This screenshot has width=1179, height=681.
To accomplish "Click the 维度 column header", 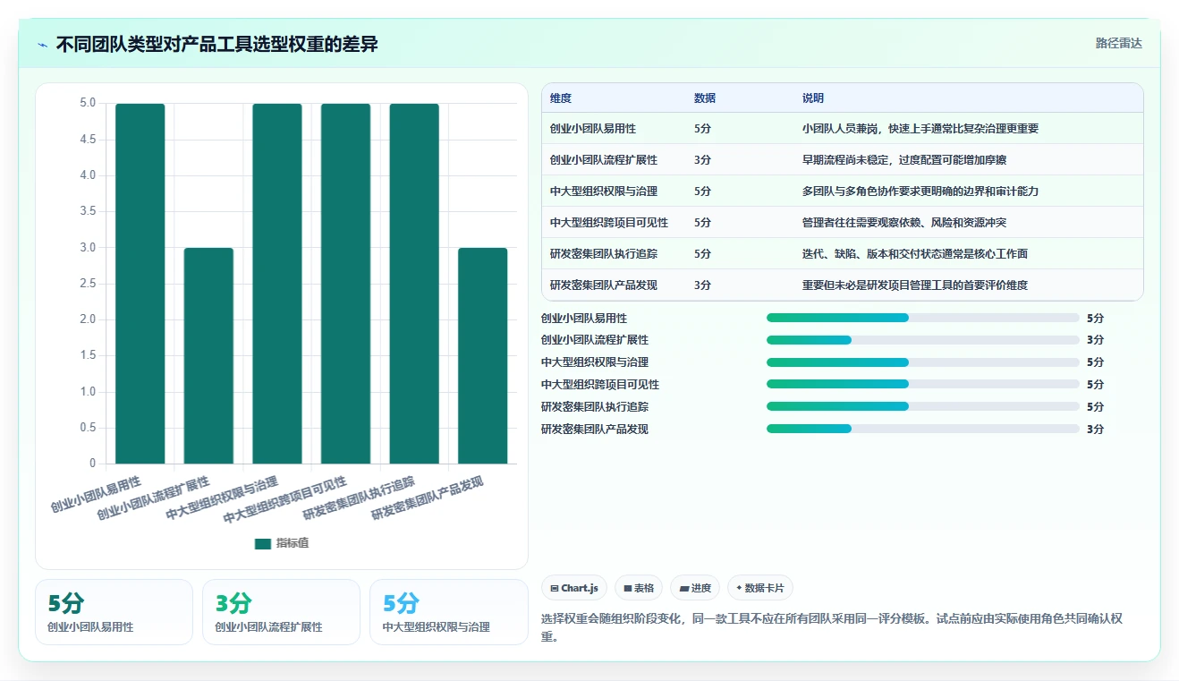I will (x=561, y=98).
